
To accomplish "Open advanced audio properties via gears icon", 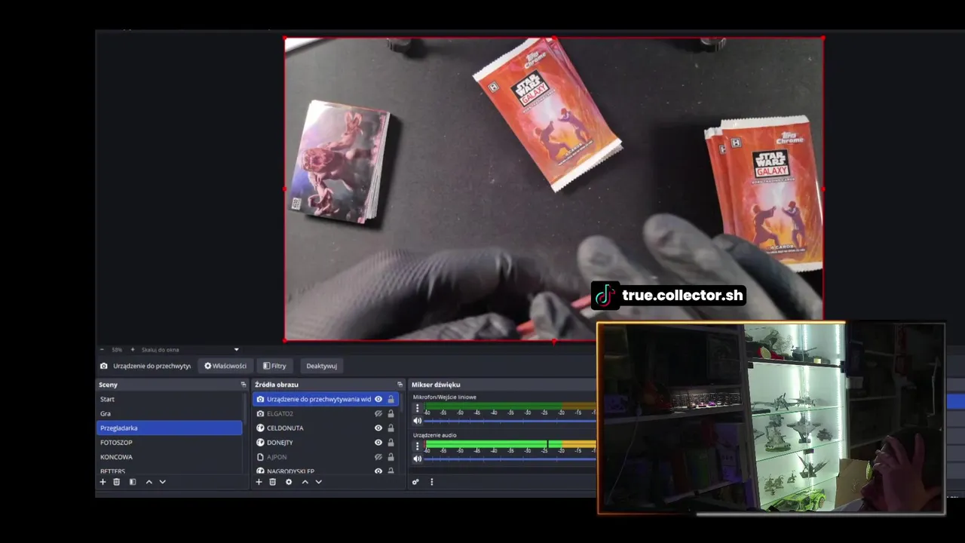I will 415,482.
